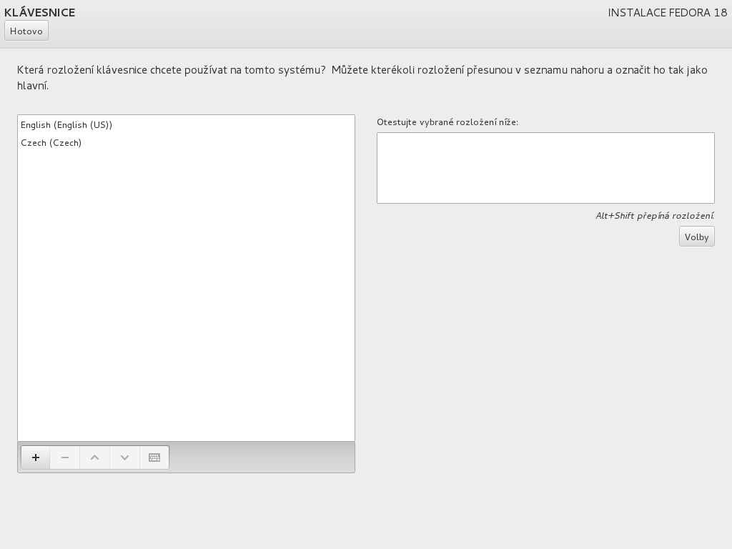Focus the layout test text box
The height and width of the screenshot is (549, 732).
(x=545, y=168)
